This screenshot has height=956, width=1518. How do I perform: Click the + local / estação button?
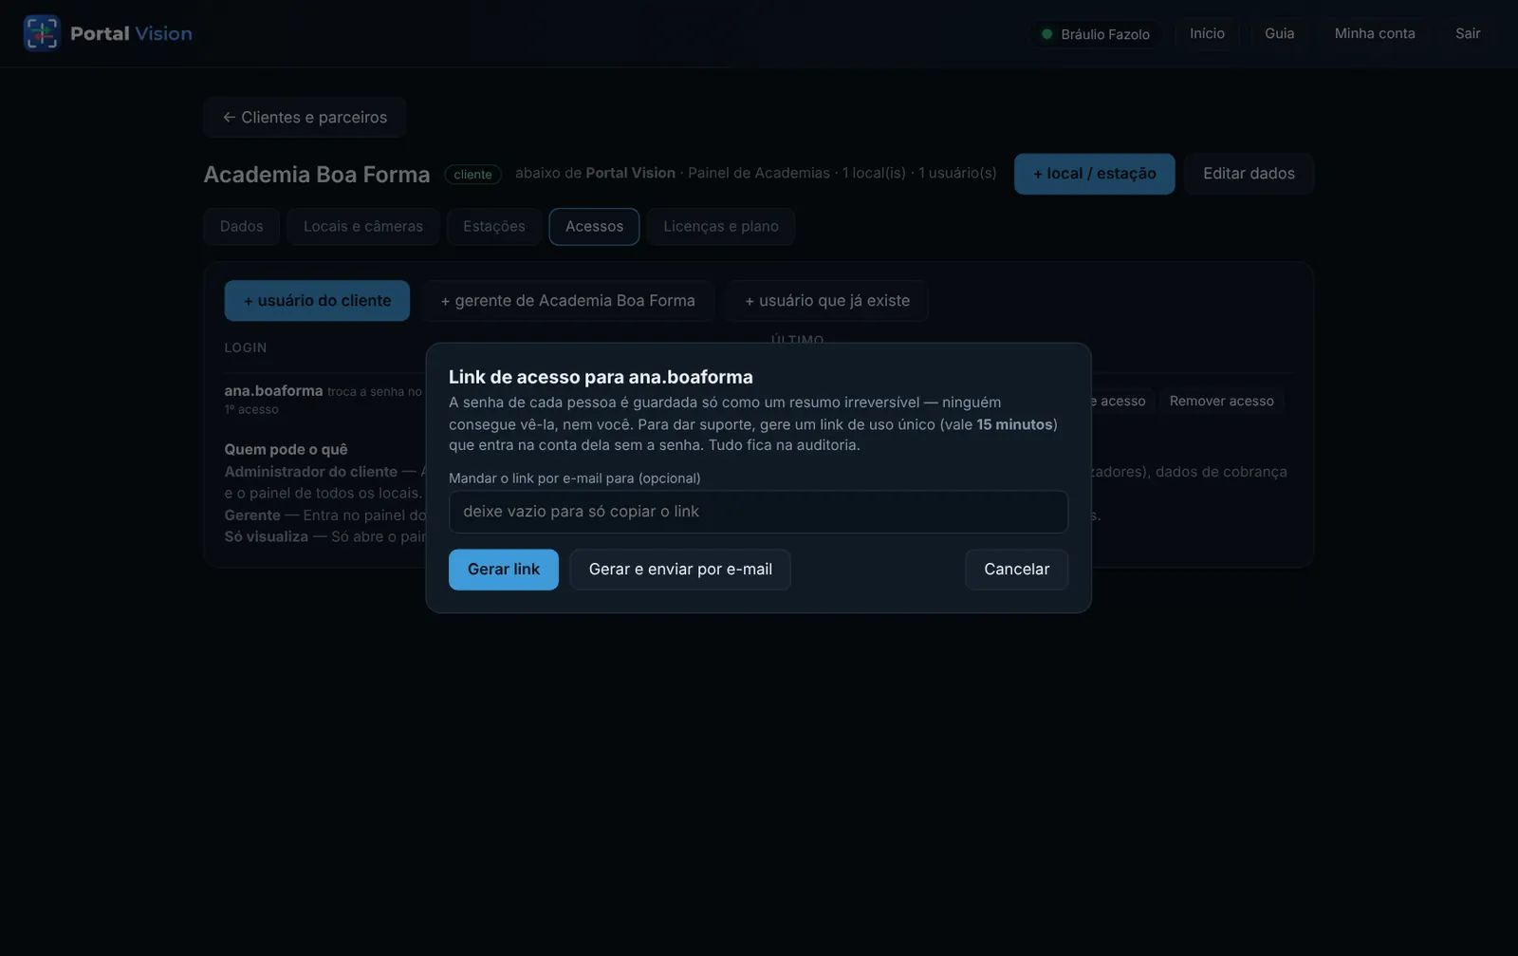coord(1094,174)
